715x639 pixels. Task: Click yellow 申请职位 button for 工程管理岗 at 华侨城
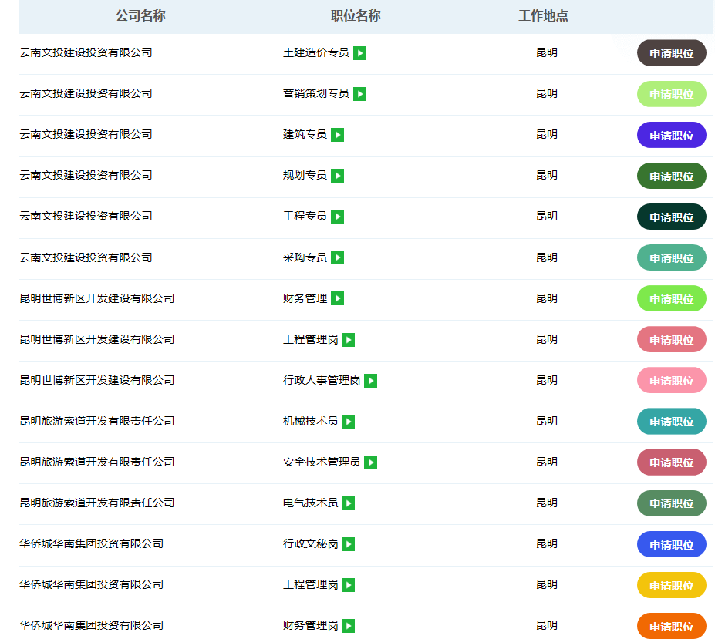[x=671, y=585]
